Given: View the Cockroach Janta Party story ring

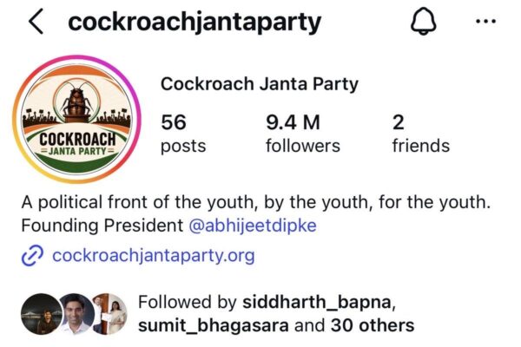Looking at the screenshot, I should [76, 119].
